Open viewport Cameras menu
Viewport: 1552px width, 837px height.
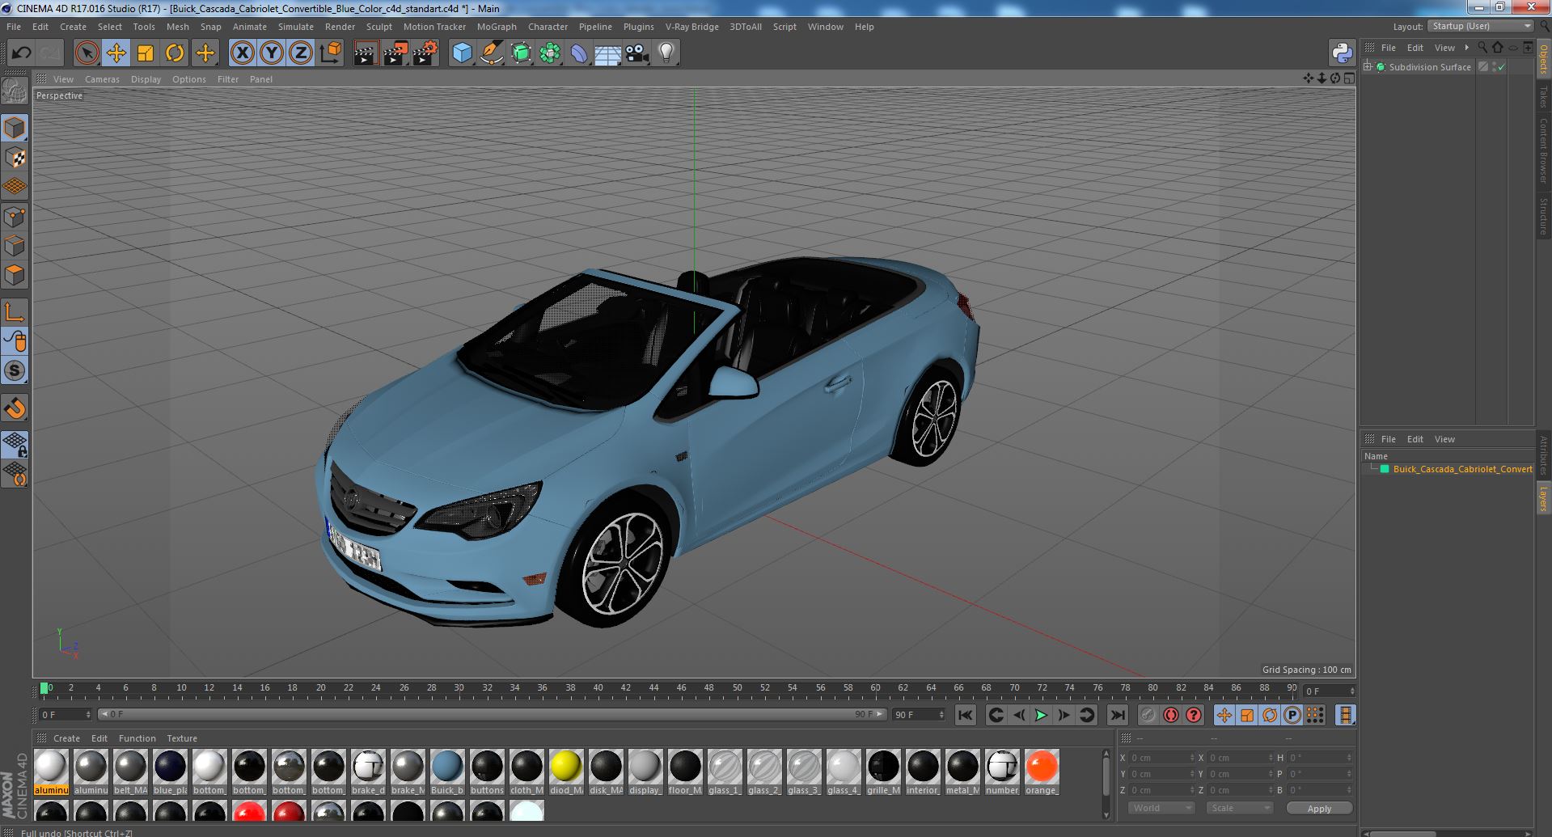102,79
